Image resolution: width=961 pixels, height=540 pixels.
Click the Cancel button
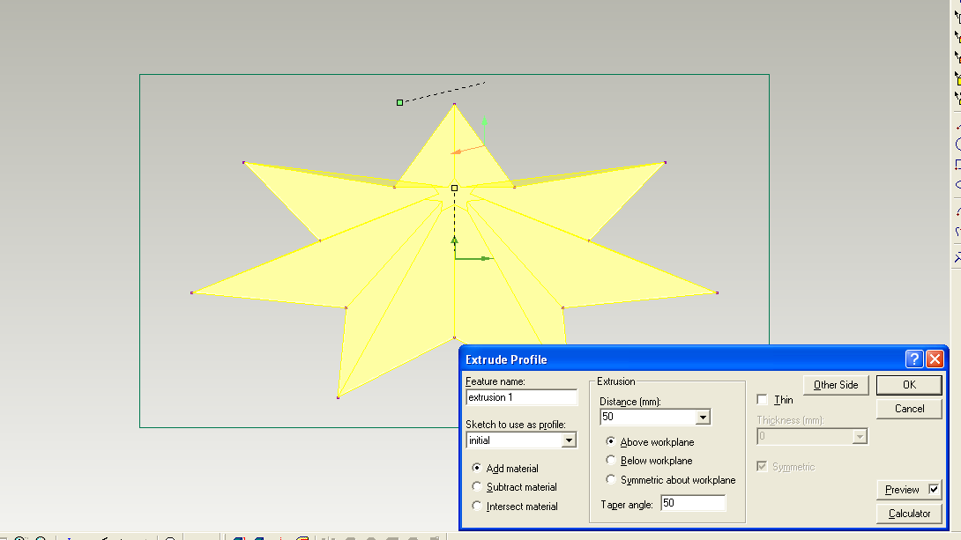click(909, 409)
